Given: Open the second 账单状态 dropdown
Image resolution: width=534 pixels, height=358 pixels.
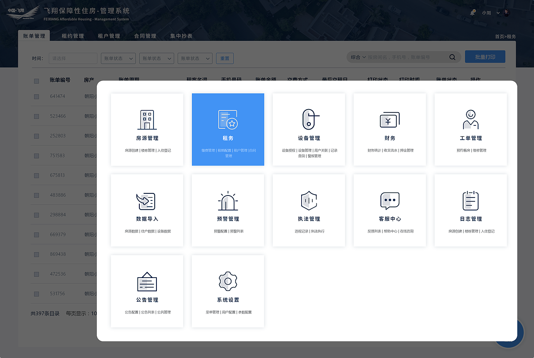Looking at the screenshot, I should click(156, 58).
